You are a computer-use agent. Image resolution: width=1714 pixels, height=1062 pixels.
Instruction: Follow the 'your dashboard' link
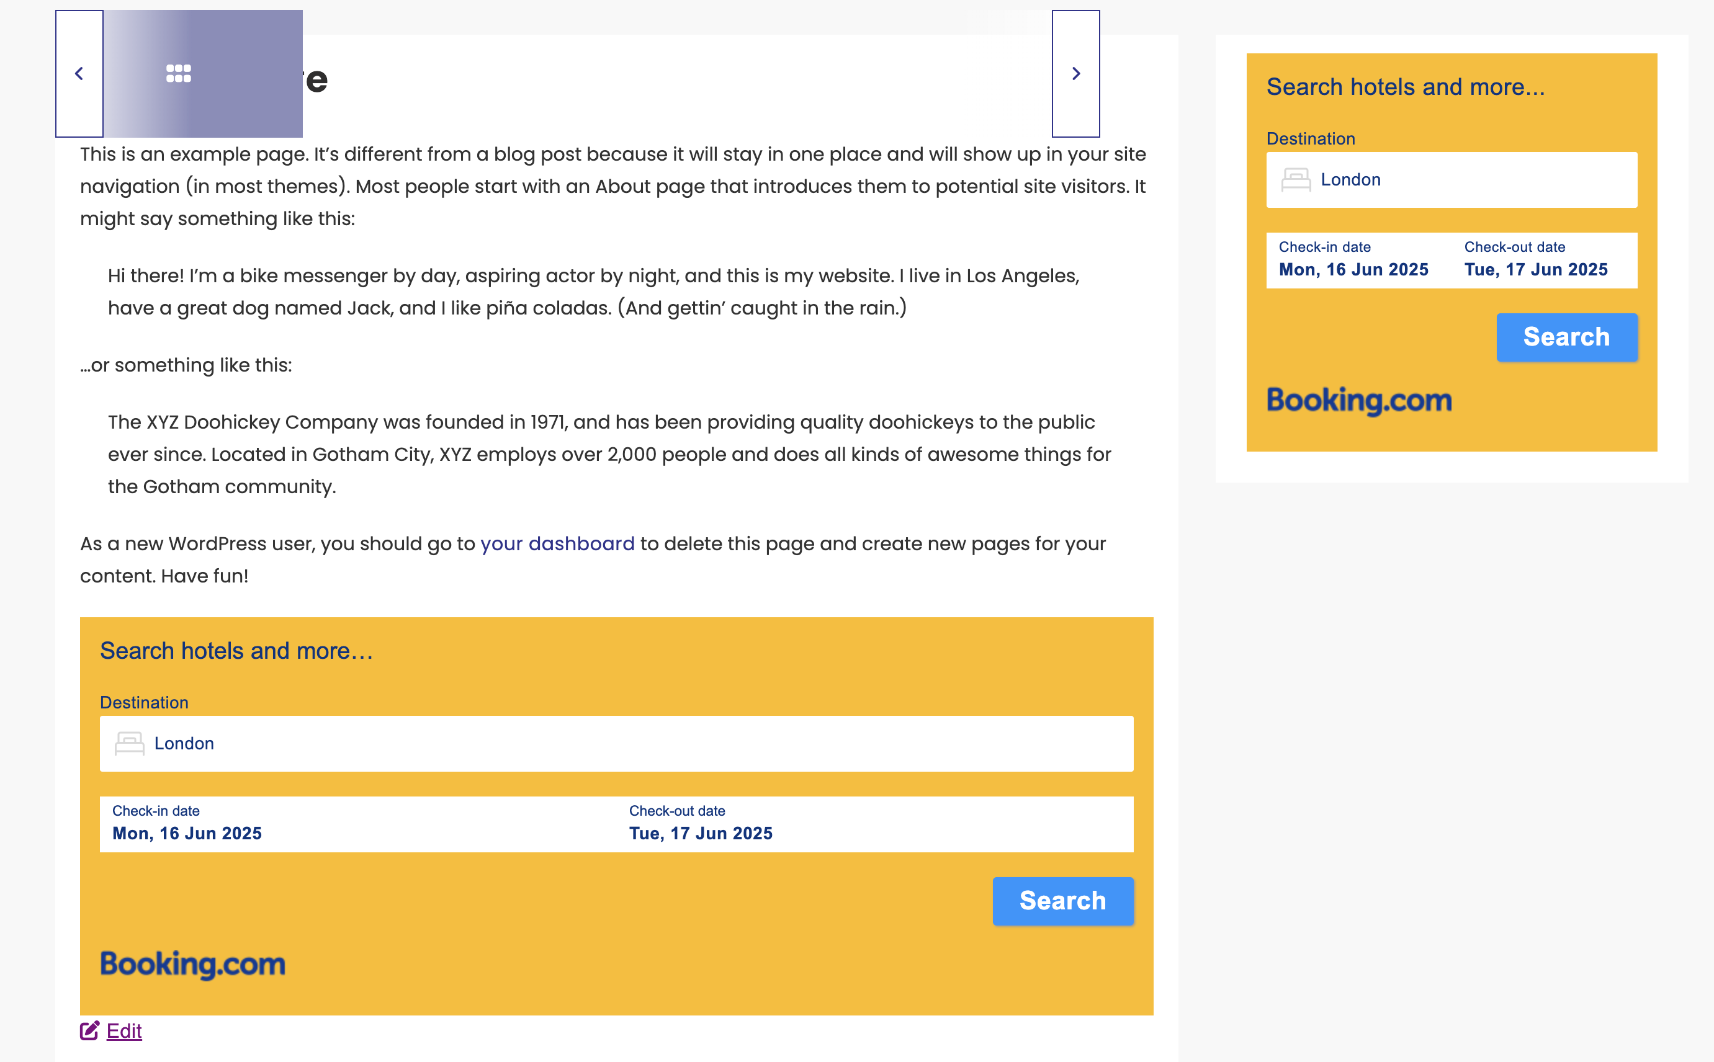[557, 543]
